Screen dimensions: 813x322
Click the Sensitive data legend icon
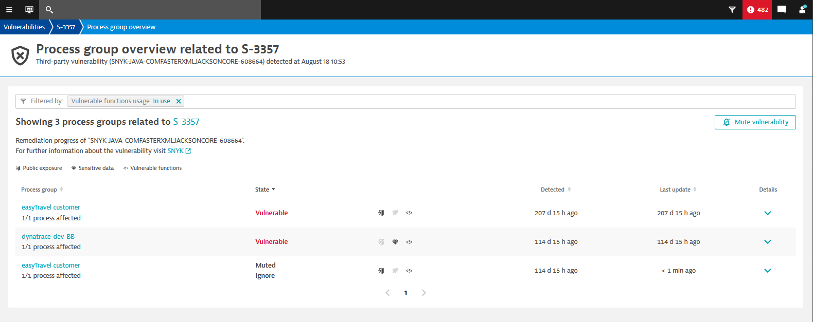click(x=74, y=168)
